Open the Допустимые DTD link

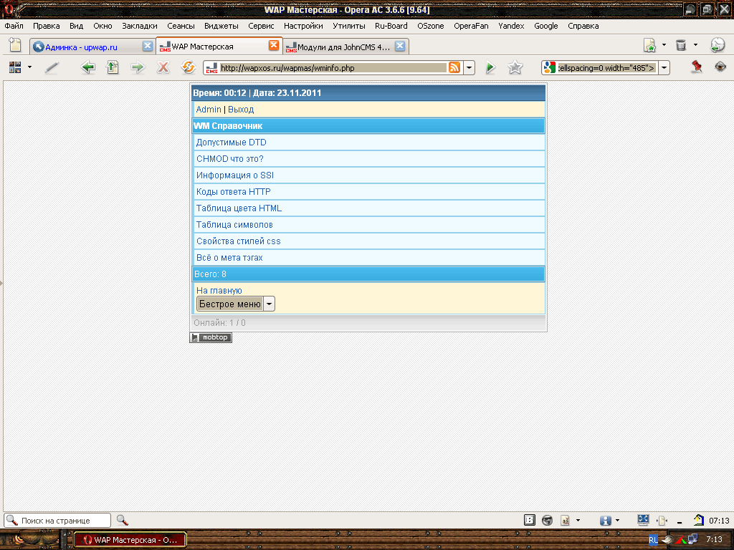[231, 143]
